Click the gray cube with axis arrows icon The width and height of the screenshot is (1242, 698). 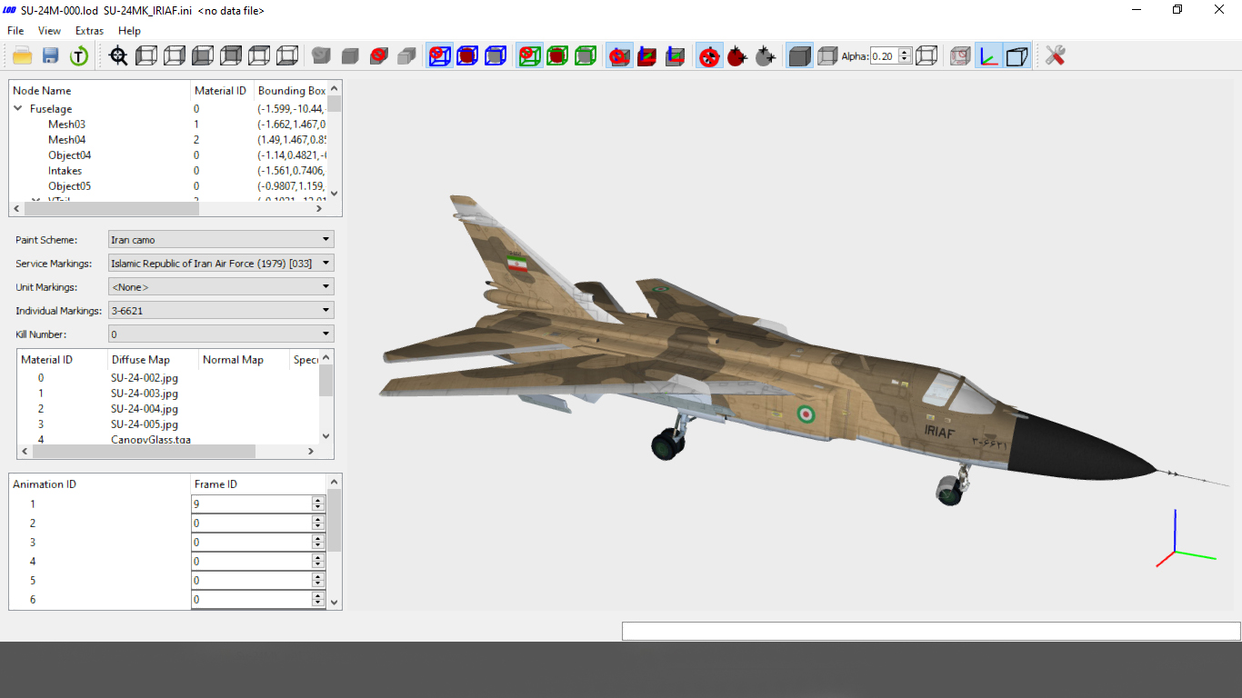tap(676, 55)
